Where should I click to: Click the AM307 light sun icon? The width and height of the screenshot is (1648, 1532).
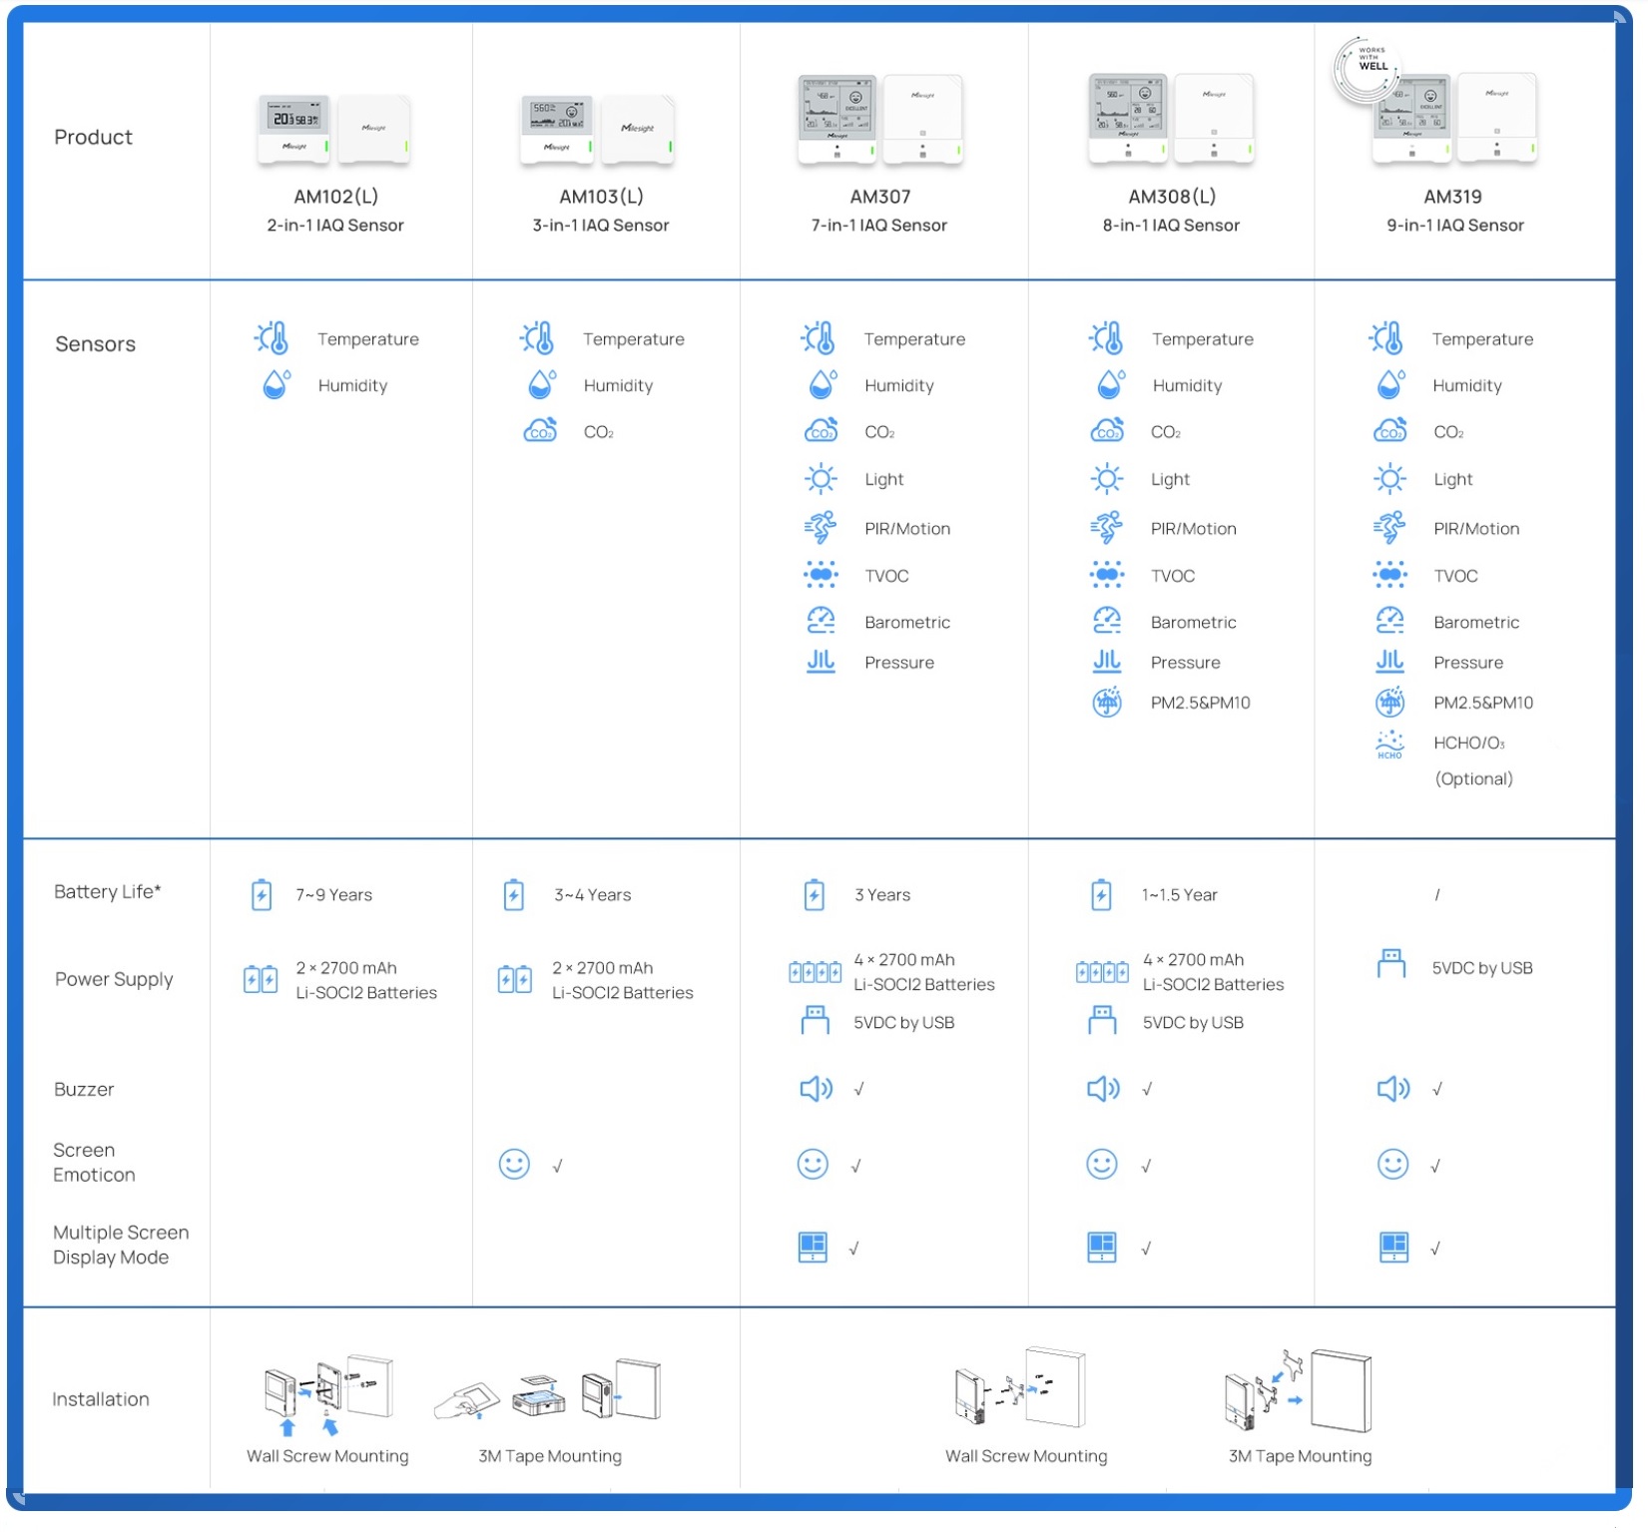[x=821, y=479]
